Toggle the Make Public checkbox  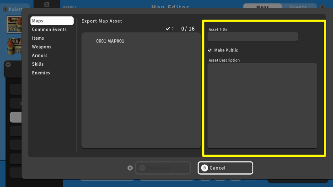210,50
